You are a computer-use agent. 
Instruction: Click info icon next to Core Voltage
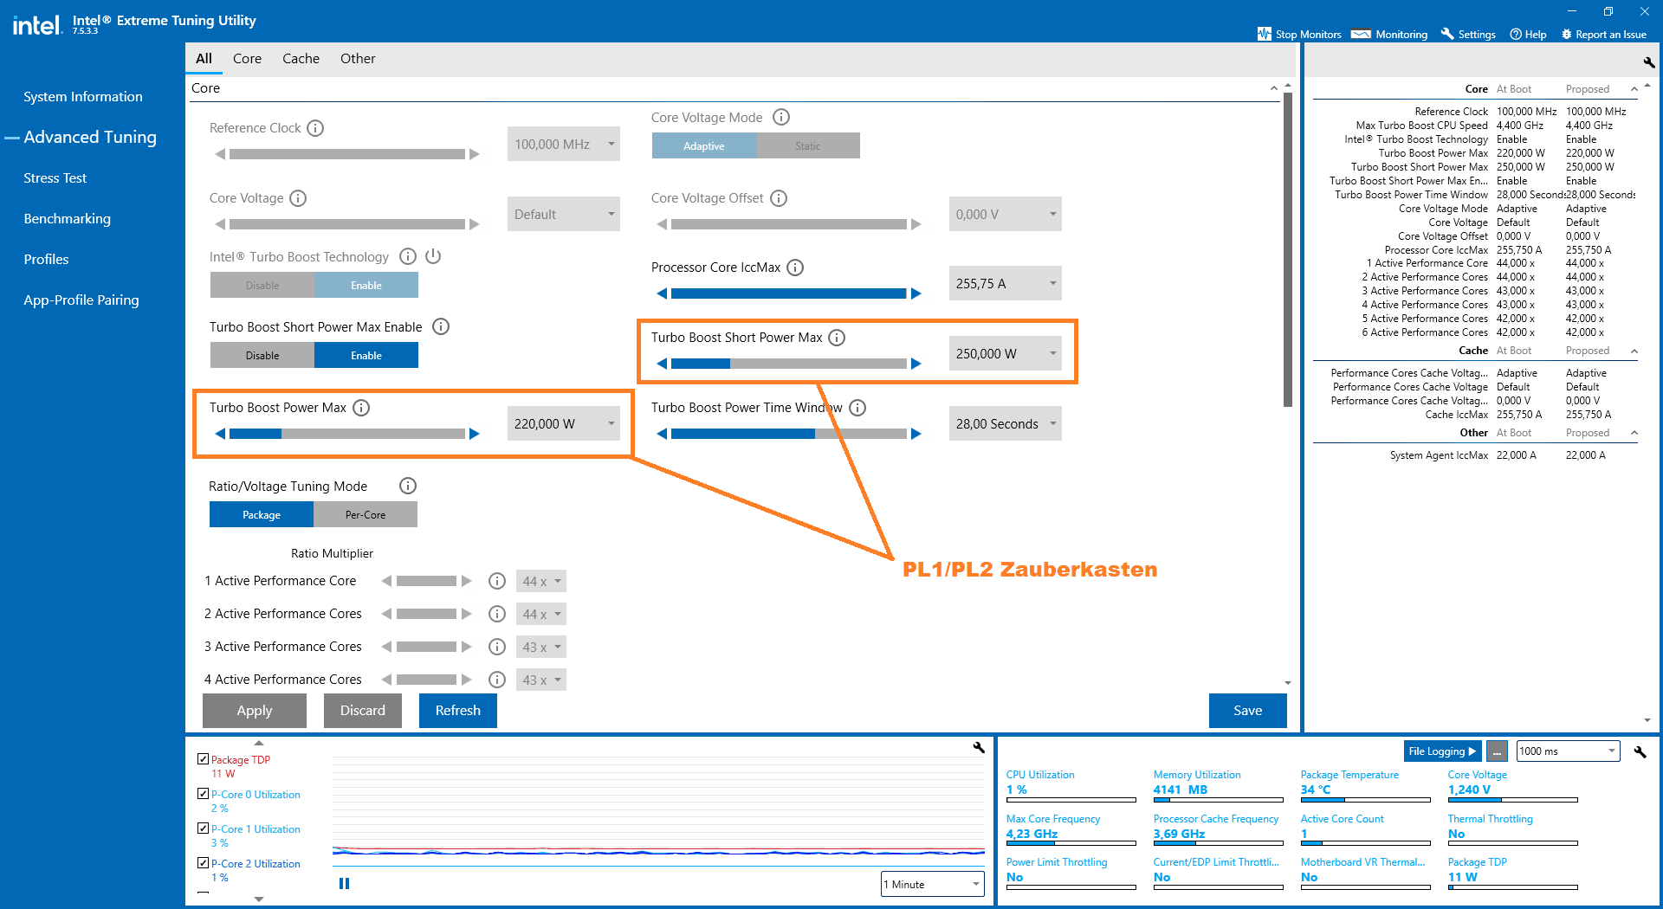click(x=298, y=198)
